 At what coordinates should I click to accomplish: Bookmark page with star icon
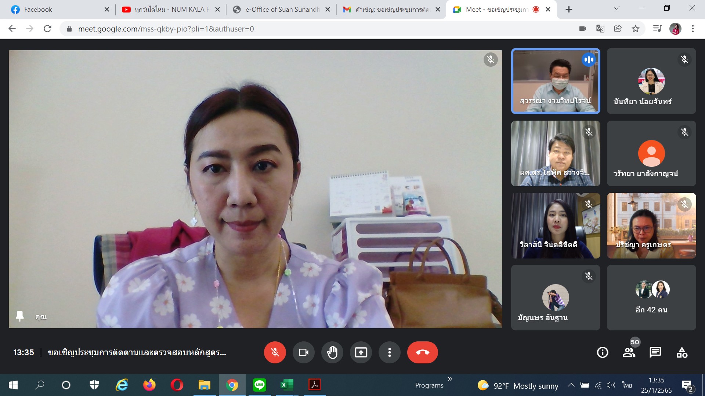click(636, 29)
